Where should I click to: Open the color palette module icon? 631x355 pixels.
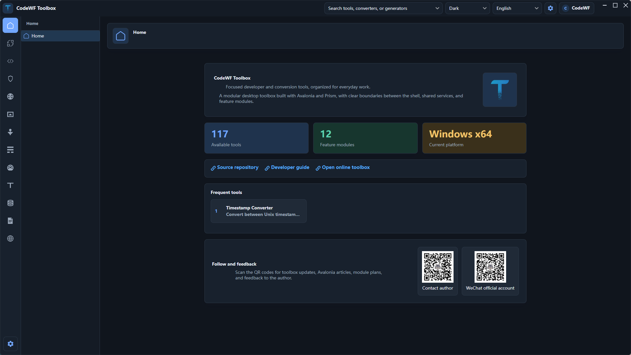10,168
